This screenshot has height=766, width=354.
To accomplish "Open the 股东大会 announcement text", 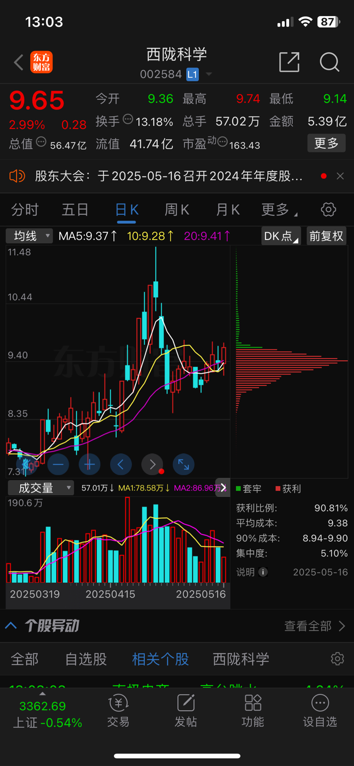I will click(169, 176).
